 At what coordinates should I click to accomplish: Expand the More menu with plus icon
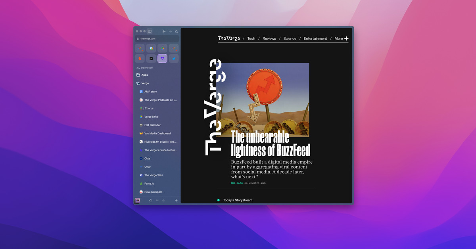click(342, 38)
